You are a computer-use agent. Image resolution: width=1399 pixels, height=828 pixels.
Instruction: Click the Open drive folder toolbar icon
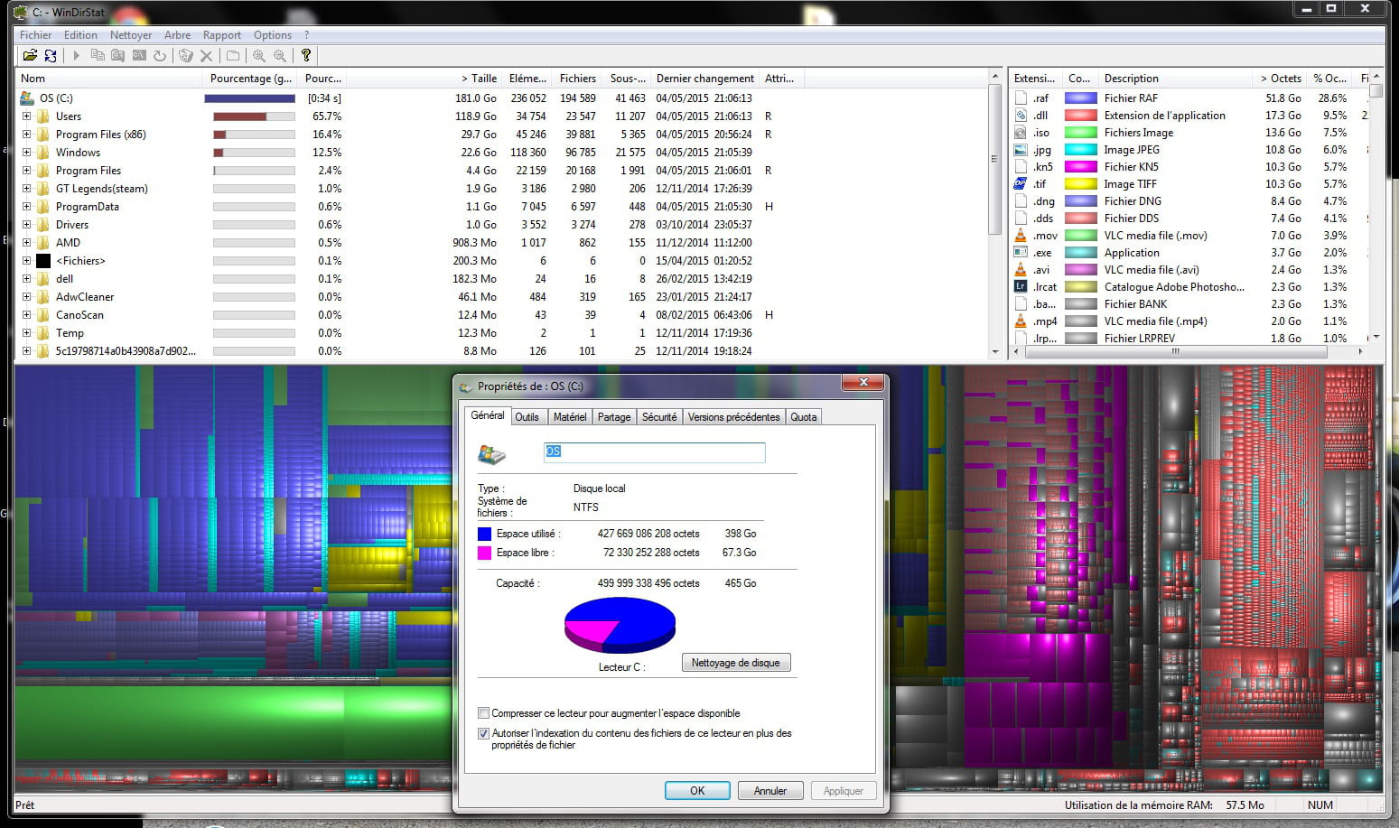click(x=30, y=56)
